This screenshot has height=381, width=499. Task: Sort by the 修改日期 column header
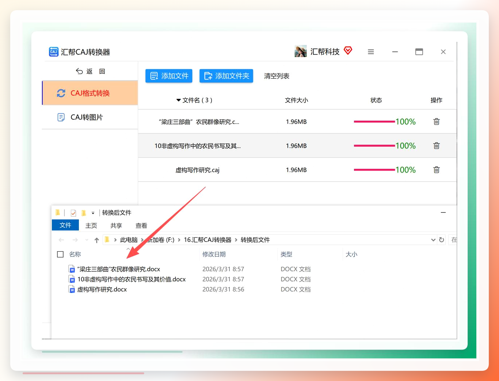tap(214, 254)
